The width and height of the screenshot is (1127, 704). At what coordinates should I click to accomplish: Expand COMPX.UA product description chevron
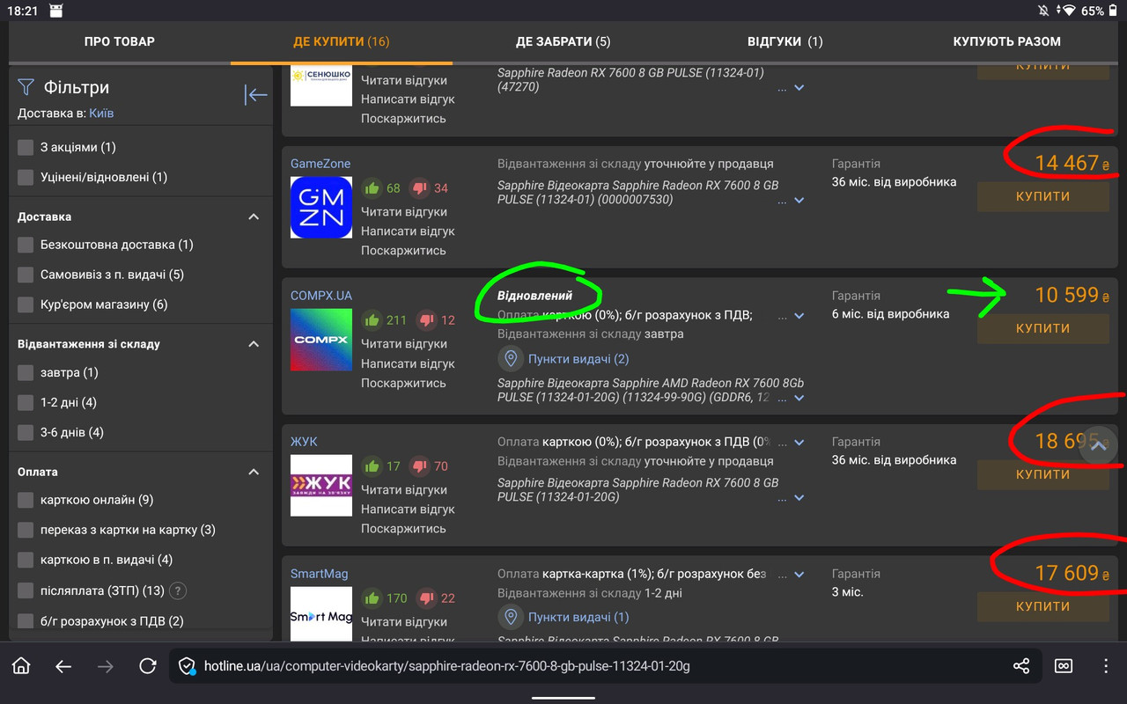[x=799, y=398]
